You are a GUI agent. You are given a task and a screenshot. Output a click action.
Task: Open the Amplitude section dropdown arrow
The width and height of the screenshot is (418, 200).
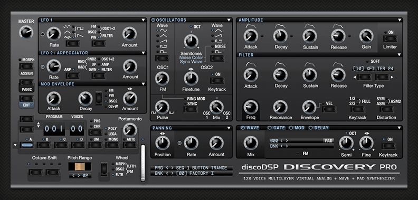[x=399, y=20]
